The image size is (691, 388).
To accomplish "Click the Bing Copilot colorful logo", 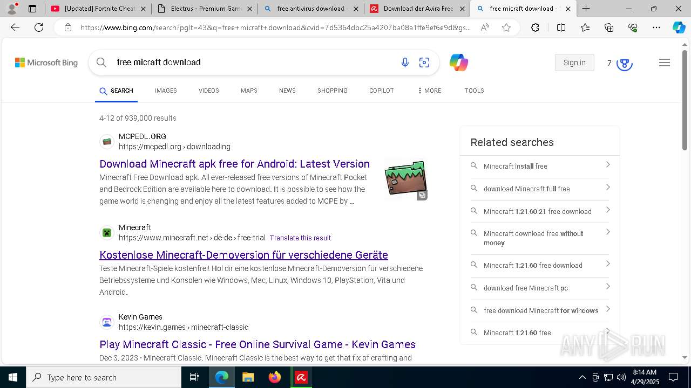I will pyautogui.click(x=459, y=63).
